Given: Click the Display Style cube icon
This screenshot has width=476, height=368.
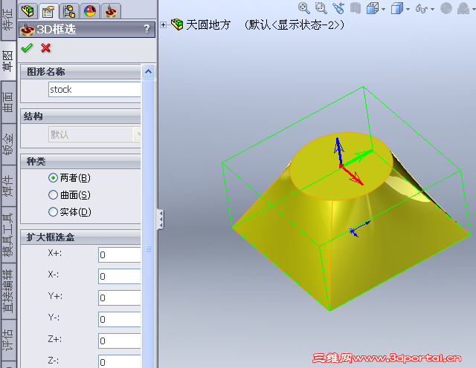Looking at the screenshot, I should point(396,8).
